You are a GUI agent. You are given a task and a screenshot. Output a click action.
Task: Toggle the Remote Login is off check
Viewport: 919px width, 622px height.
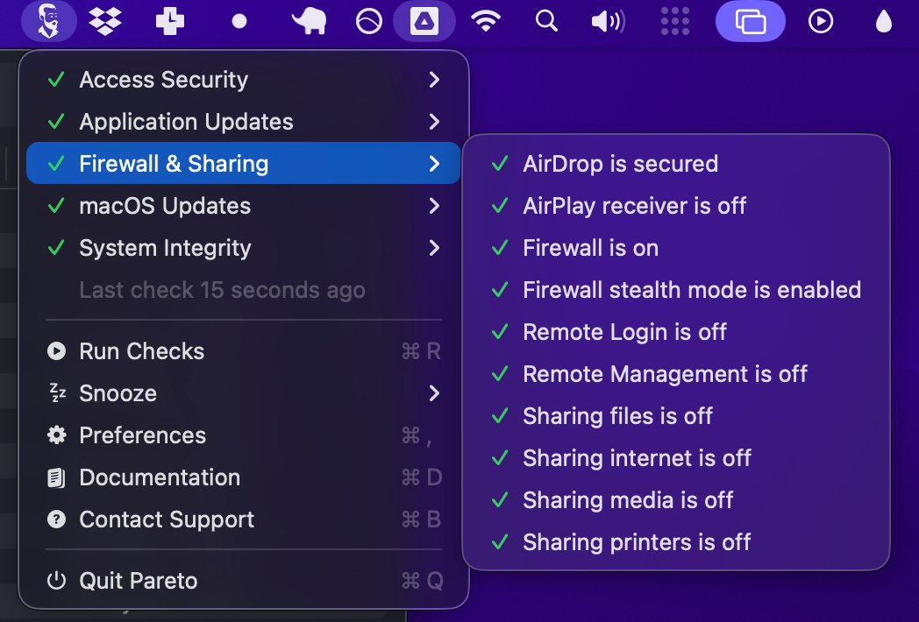pyautogui.click(x=676, y=332)
